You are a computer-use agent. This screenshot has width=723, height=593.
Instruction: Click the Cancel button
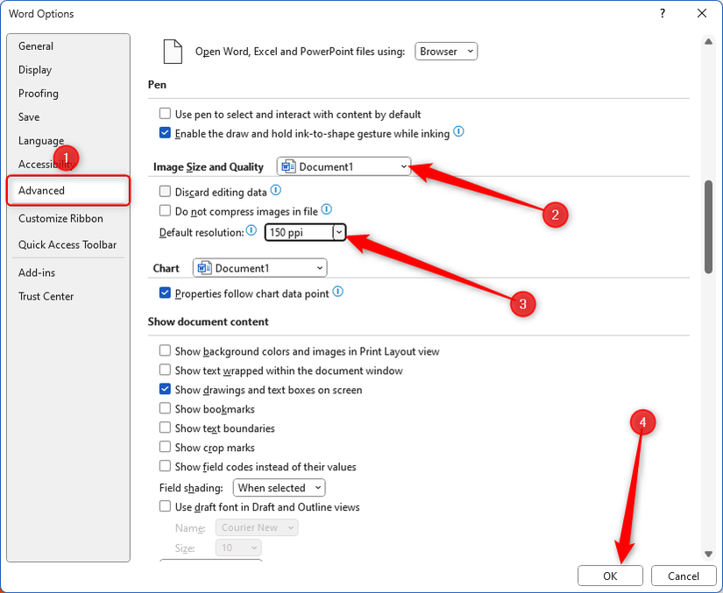684,575
